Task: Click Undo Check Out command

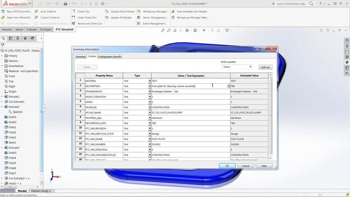Action: (x=84, y=18)
